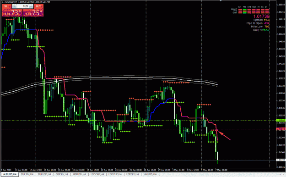Click the magenta highlighted price tag on the price scale
Image resolution: width=286 pixels, height=177 pixels.
(281, 129)
